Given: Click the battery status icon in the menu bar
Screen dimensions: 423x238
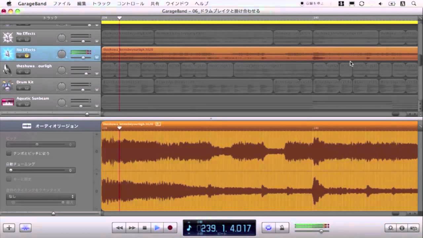Looking at the screenshot, I should pos(392,4).
